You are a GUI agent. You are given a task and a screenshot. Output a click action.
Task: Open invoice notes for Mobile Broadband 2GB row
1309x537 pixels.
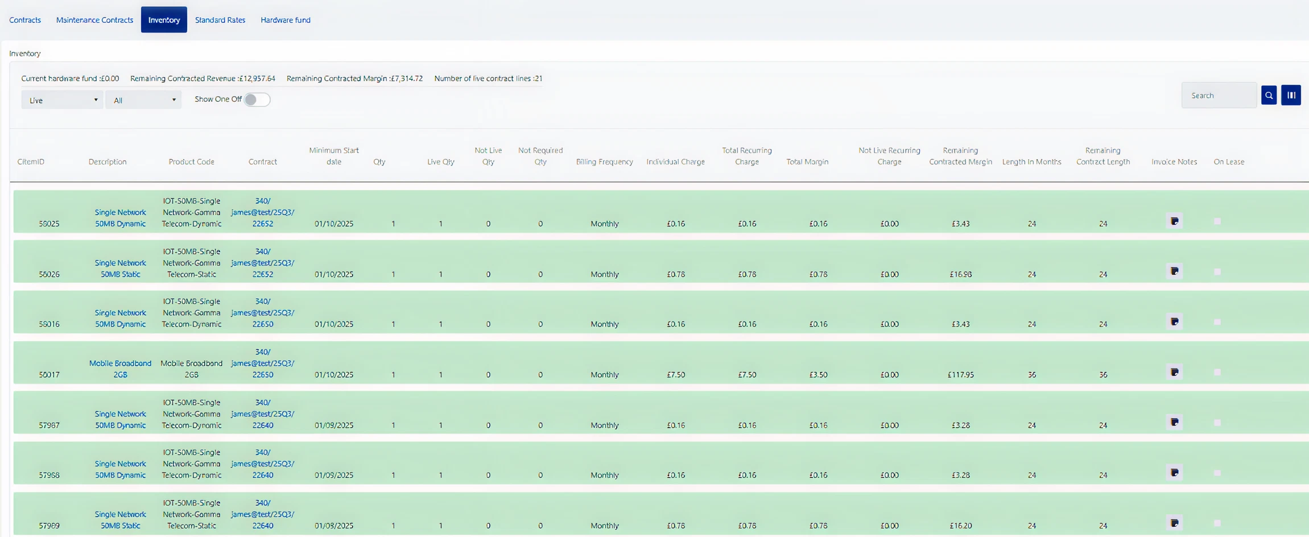1174,372
